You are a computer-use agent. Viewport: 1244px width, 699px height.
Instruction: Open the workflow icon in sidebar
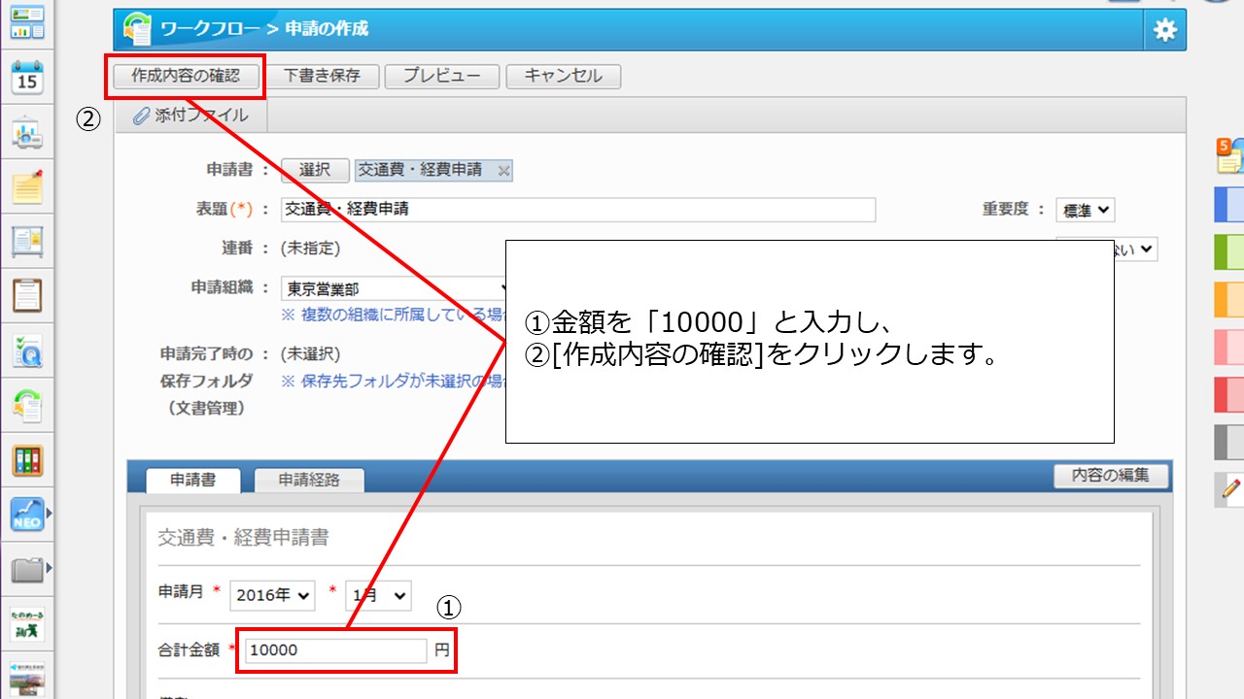[x=27, y=406]
